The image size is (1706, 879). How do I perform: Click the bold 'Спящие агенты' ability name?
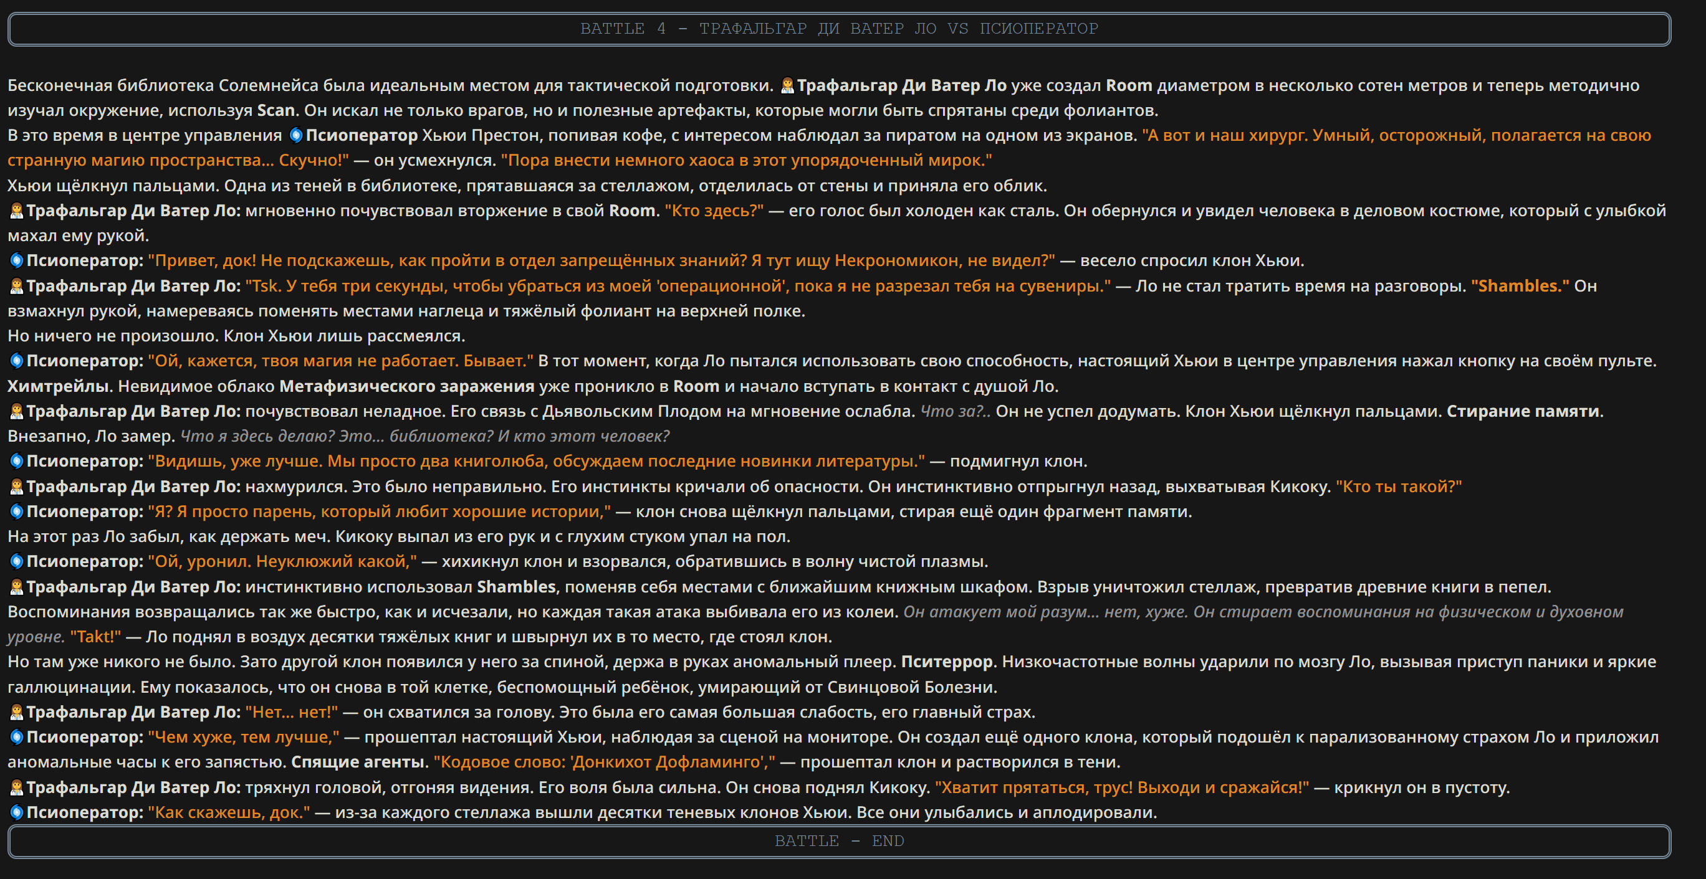(x=358, y=763)
